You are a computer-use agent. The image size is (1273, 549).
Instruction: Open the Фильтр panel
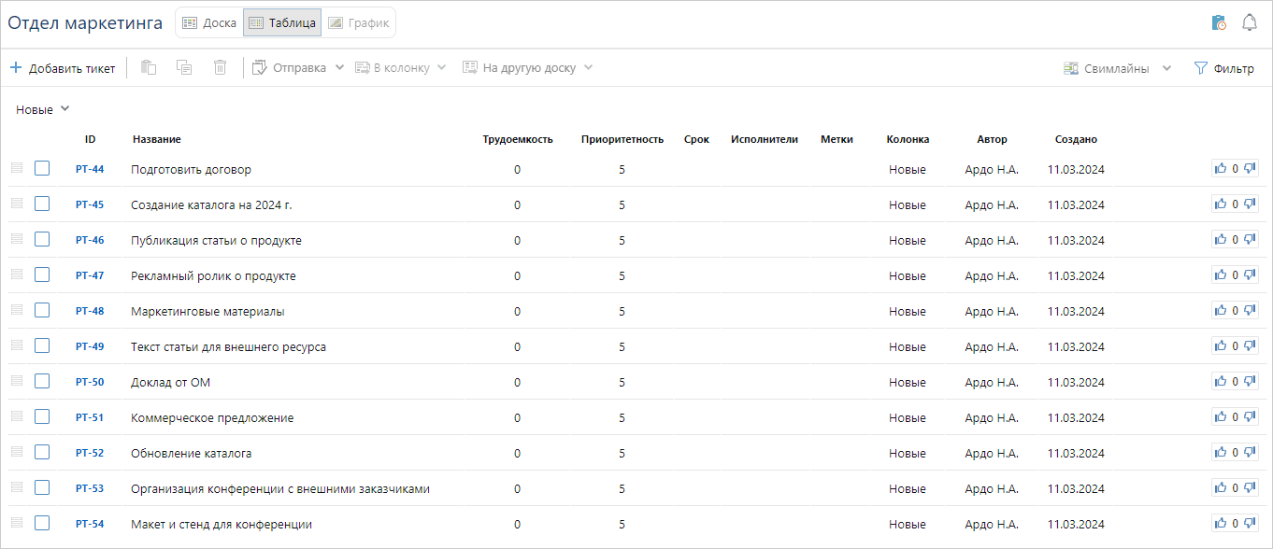tap(1223, 68)
